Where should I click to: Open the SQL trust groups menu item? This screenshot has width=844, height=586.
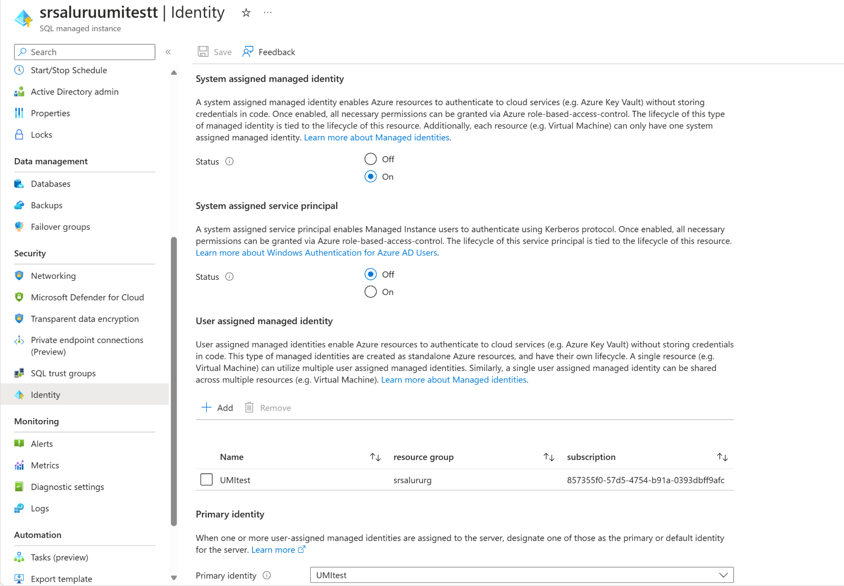(63, 373)
